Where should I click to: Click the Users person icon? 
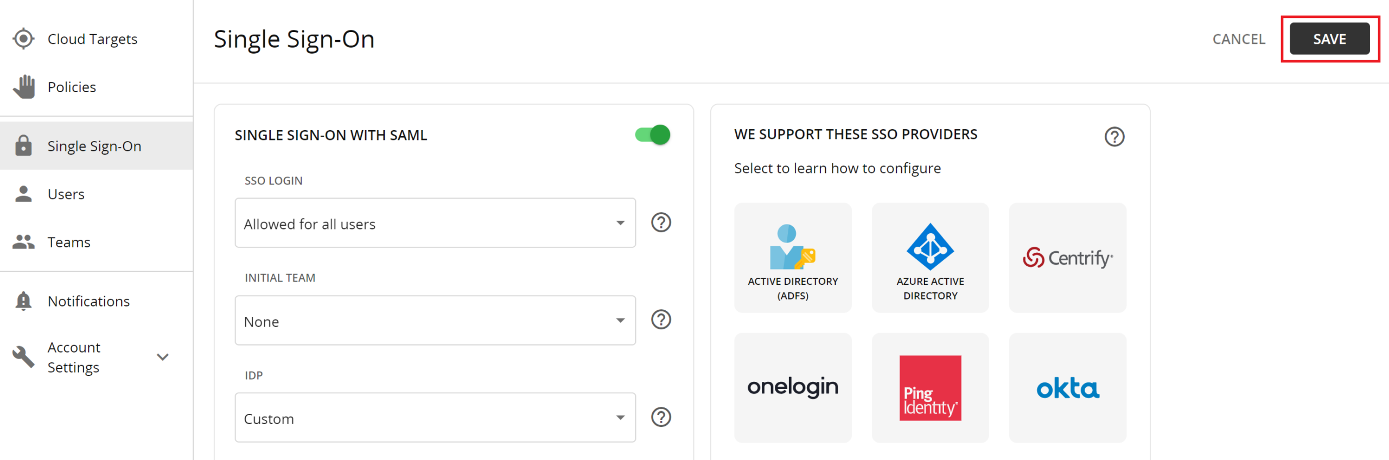tap(23, 194)
